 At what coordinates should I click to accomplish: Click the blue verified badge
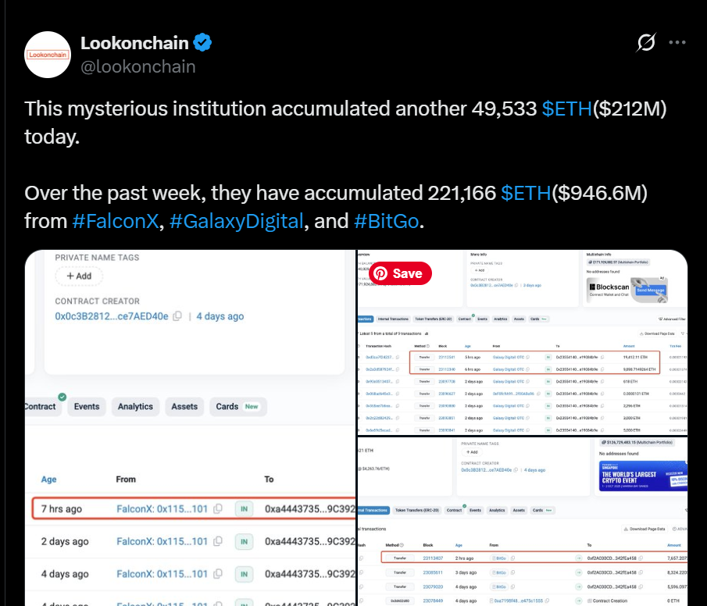[x=202, y=42]
